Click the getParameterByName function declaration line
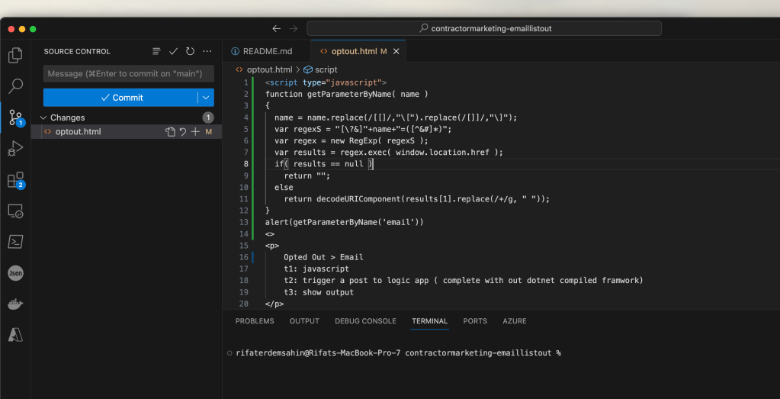 [347, 94]
